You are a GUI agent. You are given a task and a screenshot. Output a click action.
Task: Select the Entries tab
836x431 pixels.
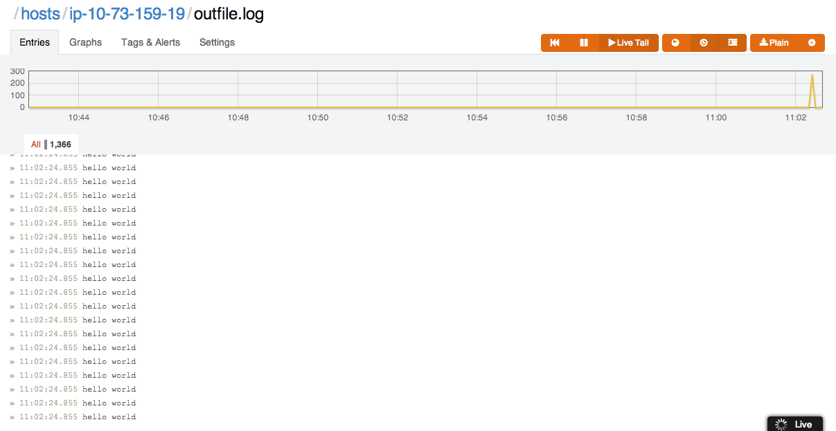[x=35, y=42]
